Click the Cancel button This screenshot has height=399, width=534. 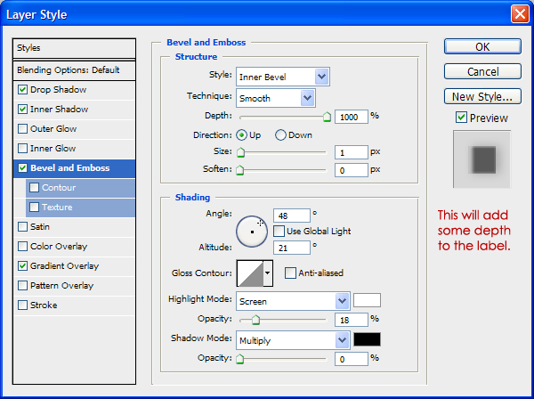coord(482,71)
